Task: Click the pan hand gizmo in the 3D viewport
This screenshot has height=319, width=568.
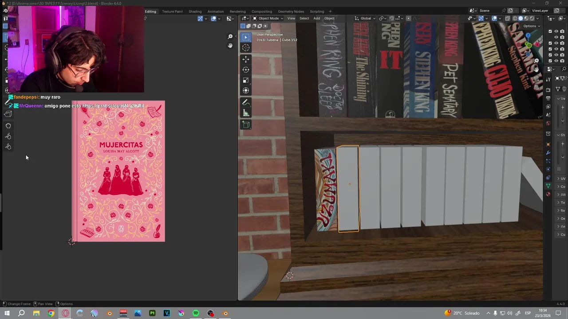Action: (536, 69)
